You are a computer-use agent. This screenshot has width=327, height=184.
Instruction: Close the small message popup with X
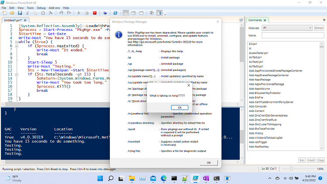point(188,85)
